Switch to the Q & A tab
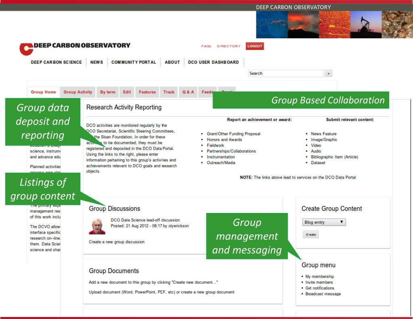 [188, 92]
